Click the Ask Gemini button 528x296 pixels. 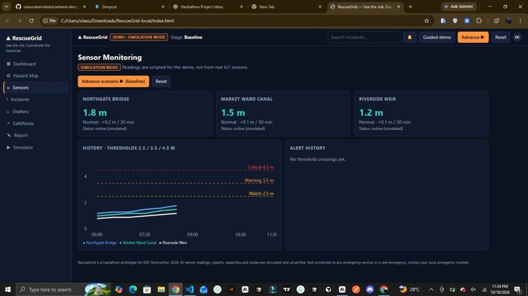(459, 7)
